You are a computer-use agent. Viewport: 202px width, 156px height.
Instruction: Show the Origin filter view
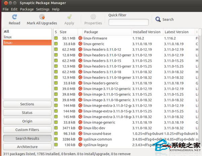[x=27, y=121]
